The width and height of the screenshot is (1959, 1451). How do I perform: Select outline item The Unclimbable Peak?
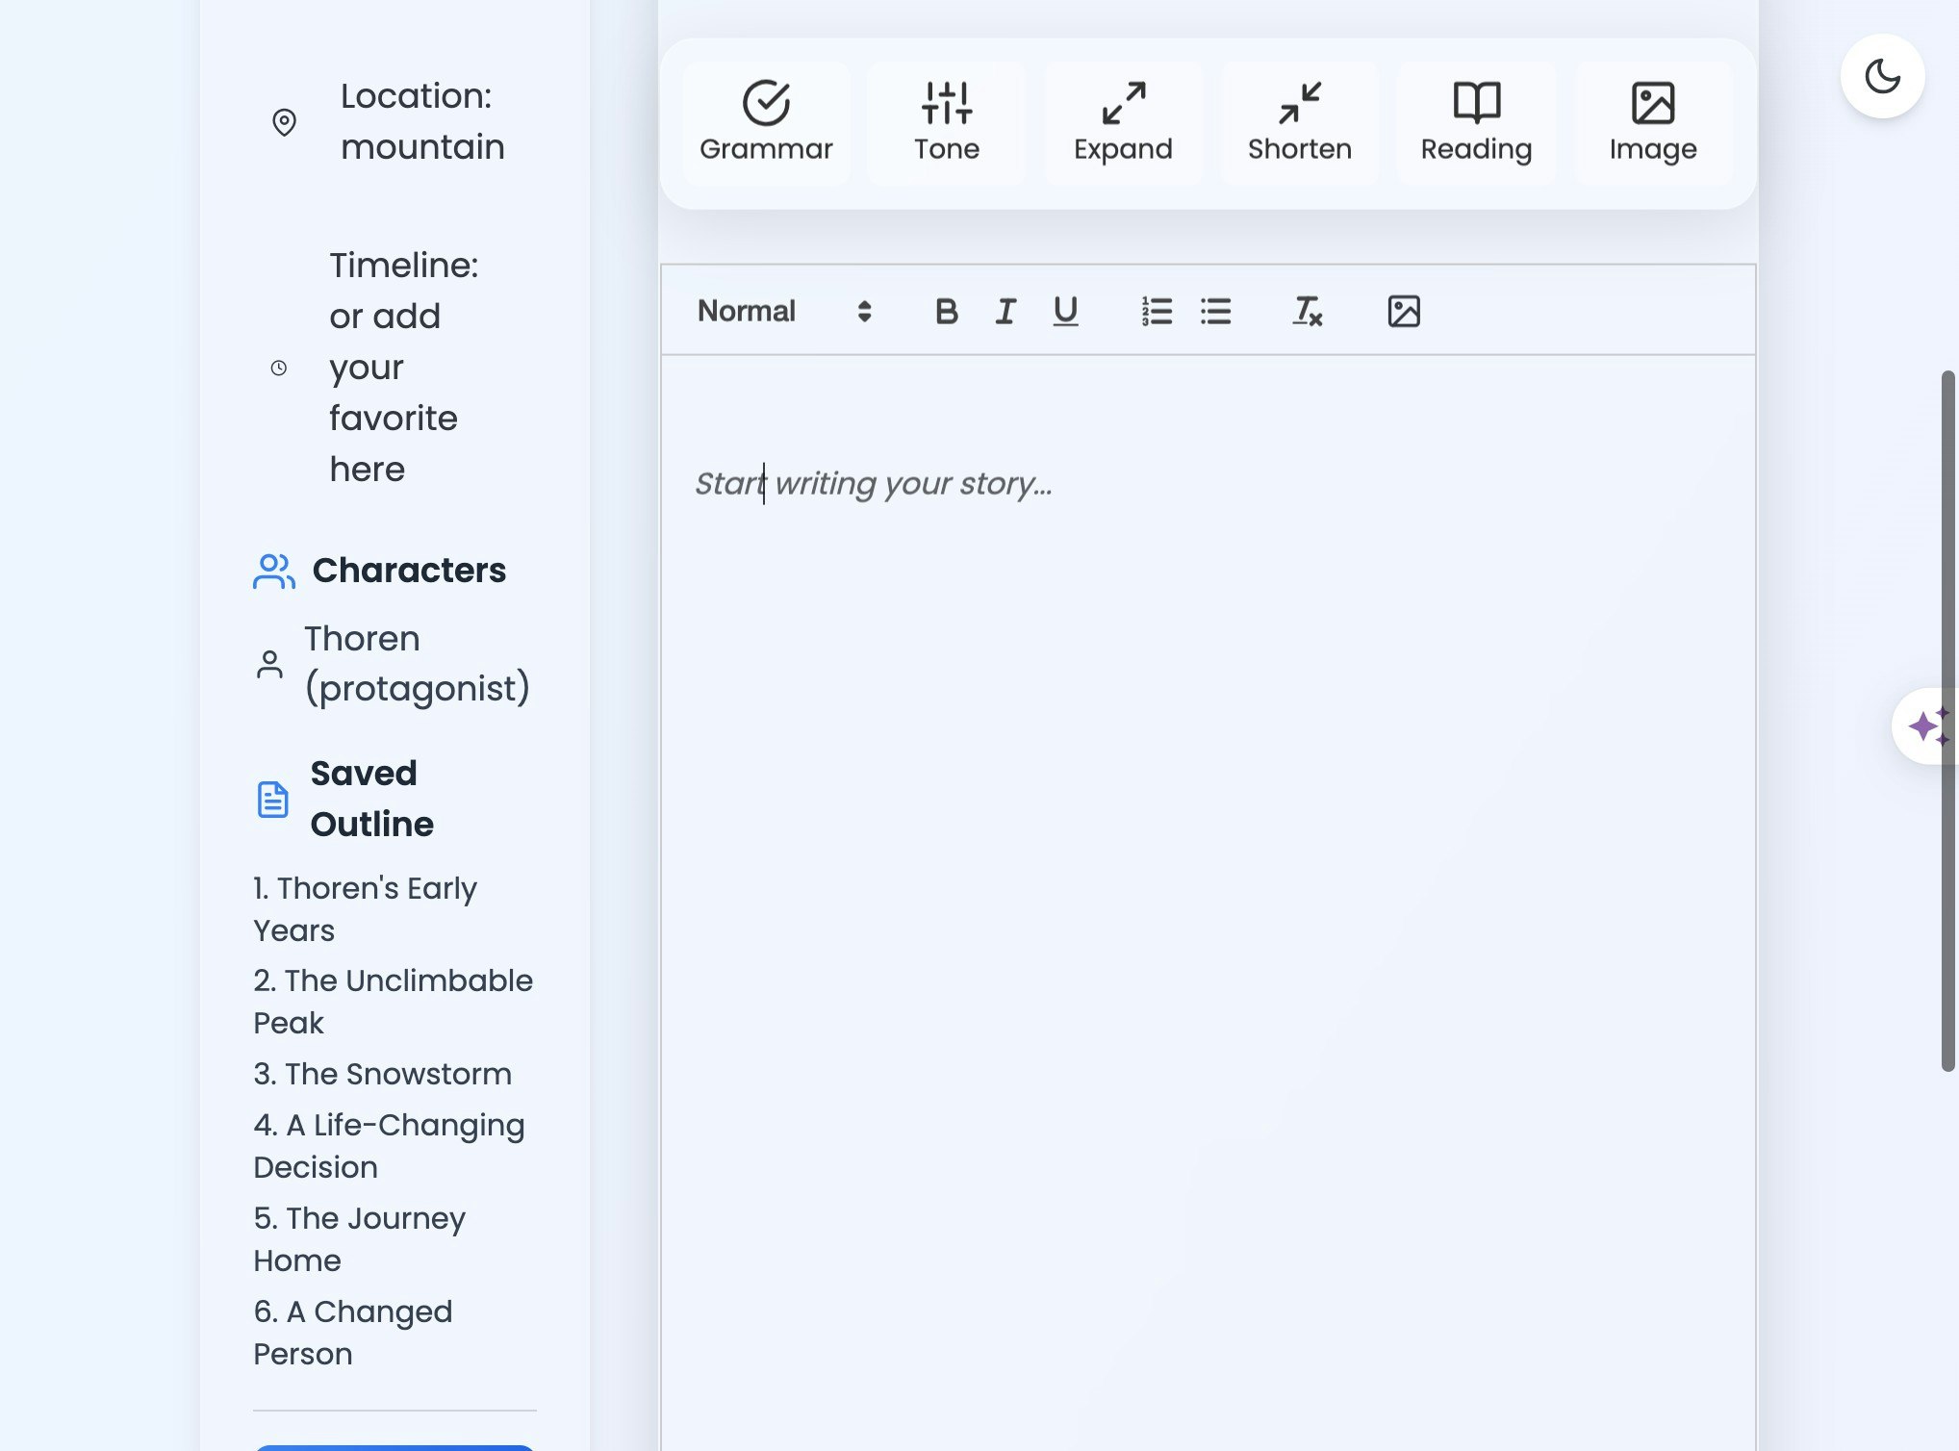pyautogui.click(x=392, y=1001)
